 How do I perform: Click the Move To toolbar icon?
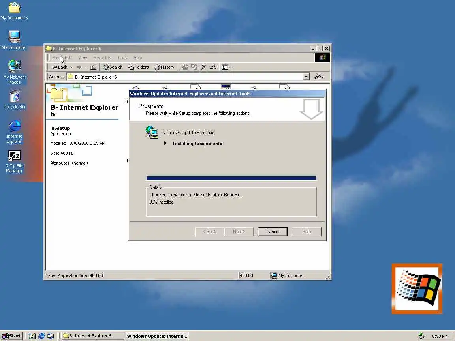click(184, 67)
